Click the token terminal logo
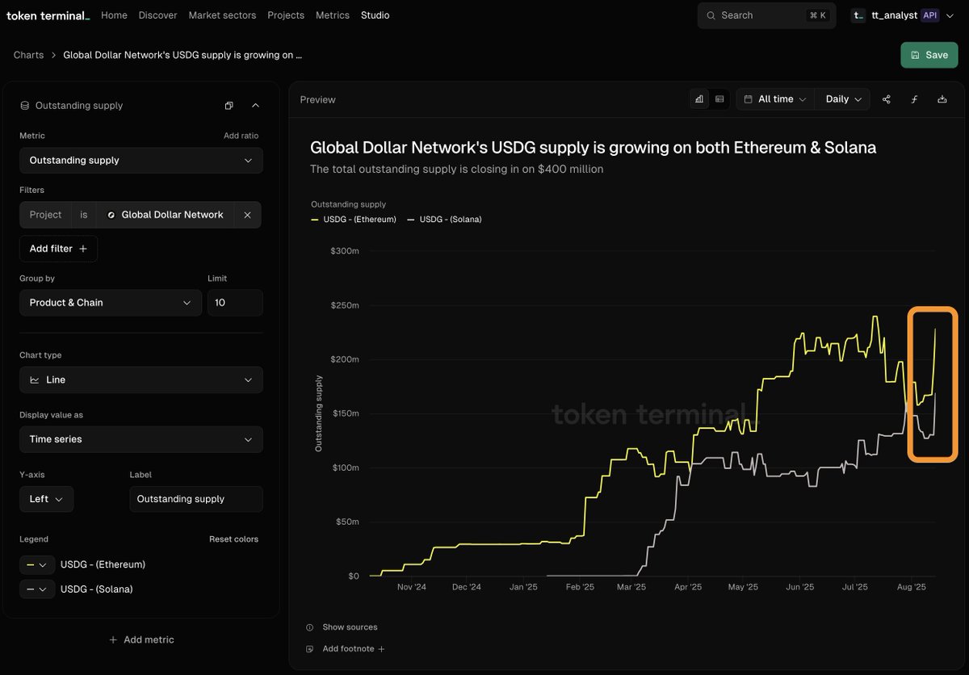This screenshot has height=675, width=969. point(48,15)
